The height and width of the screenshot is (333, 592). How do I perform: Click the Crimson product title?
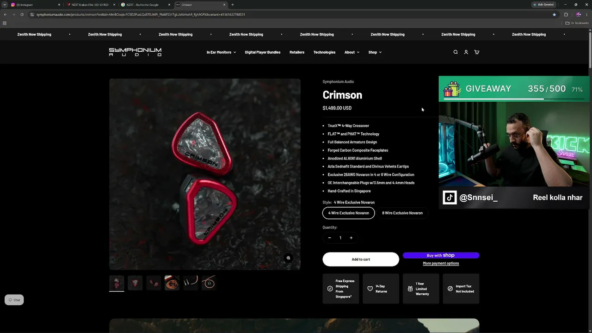click(342, 95)
